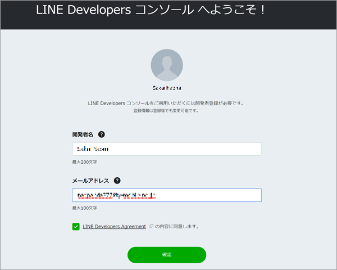
Task: Open the LINE Developers Agreement link
Action: [115, 227]
